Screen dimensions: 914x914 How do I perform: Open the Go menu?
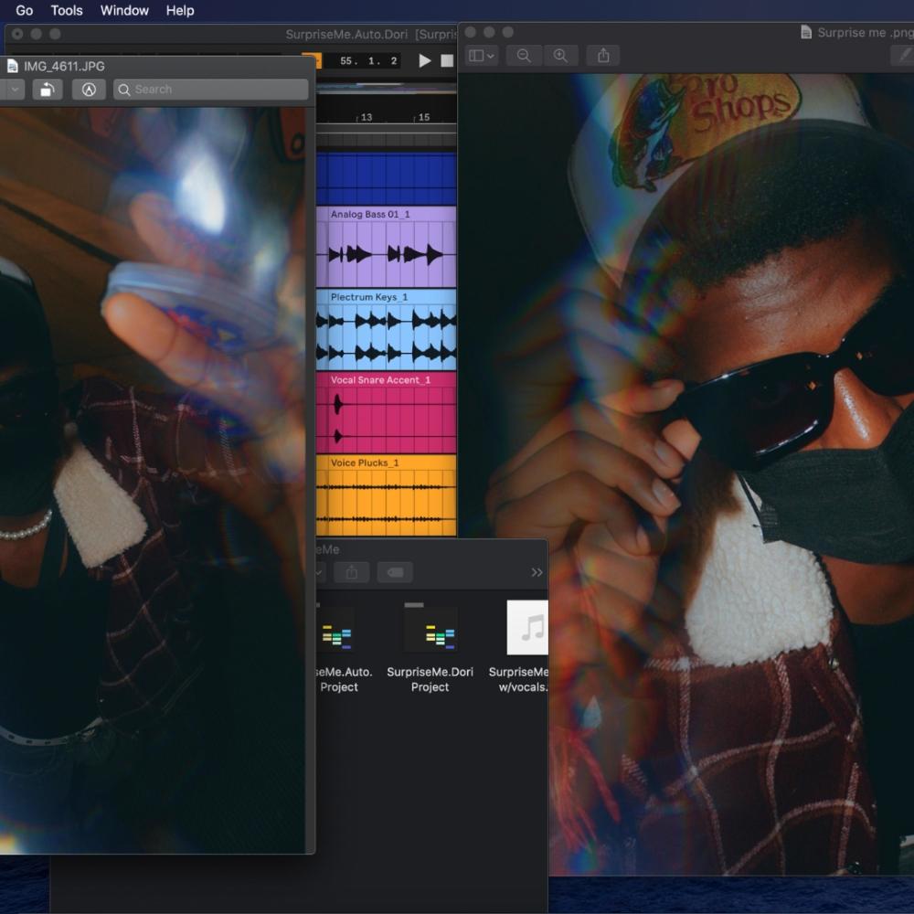(x=24, y=10)
